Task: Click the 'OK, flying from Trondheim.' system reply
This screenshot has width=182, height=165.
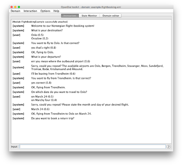Action: 48,87
